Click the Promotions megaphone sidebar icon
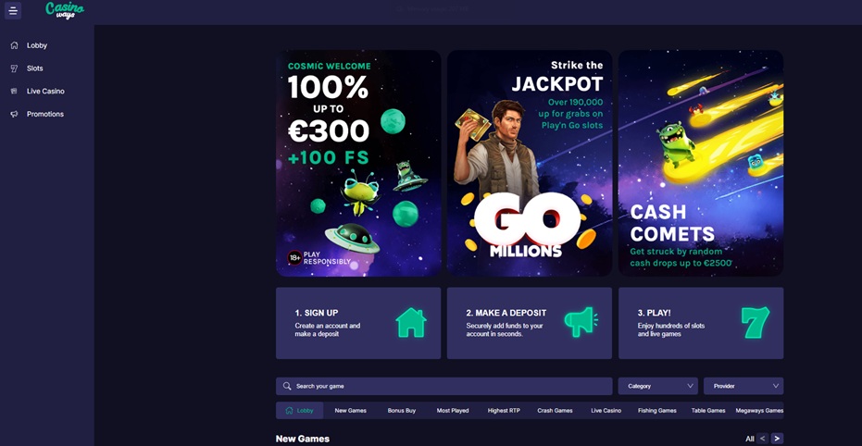862x446 pixels. click(x=14, y=115)
